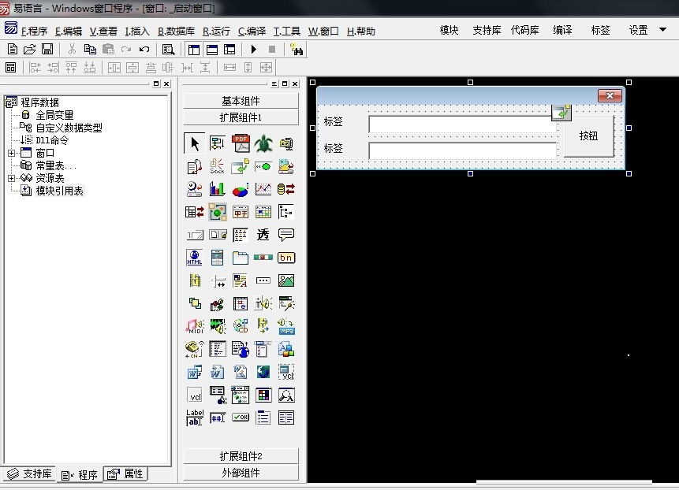Select the pie chart component
679x490 pixels.
coord(241,189)
